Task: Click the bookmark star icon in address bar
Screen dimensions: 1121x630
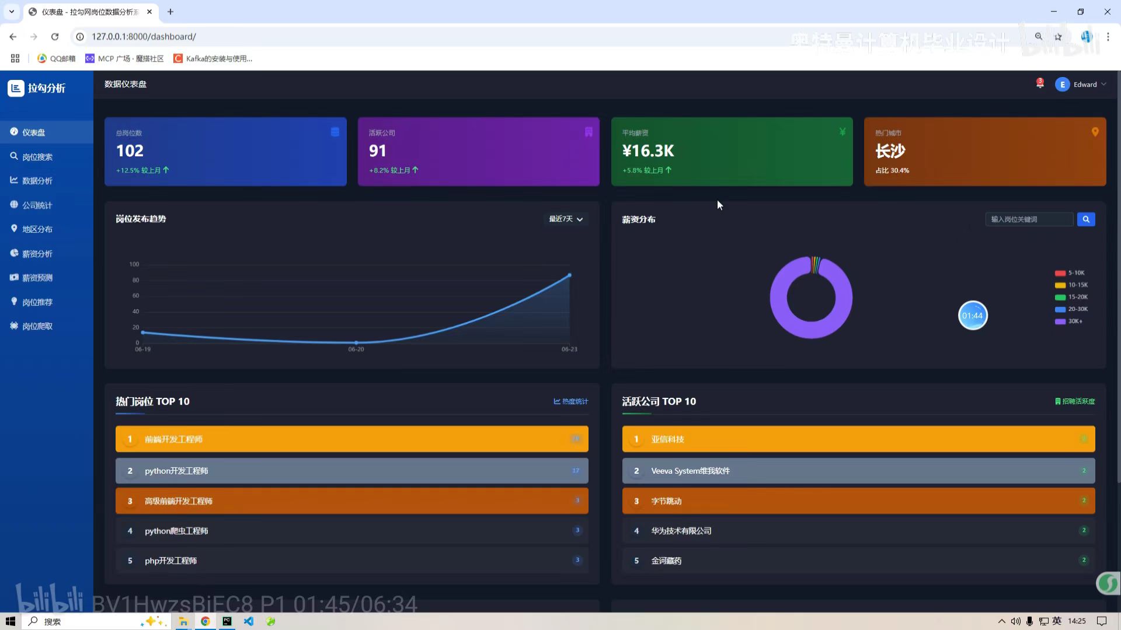Action: [1058, 37]
